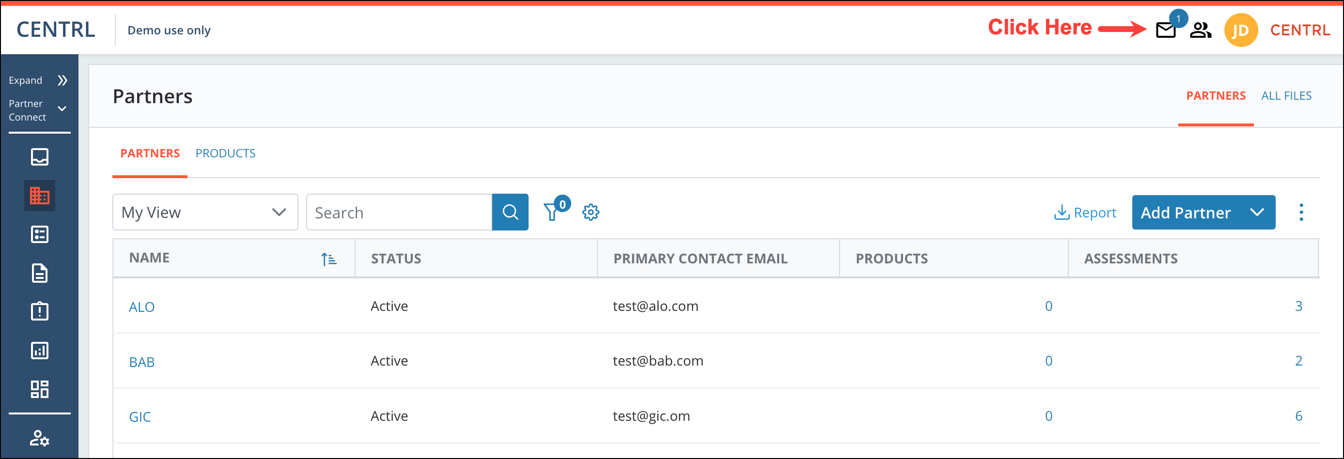The width and height of the screenshot is (1344, 459).
Task: Open the inbox tray icon in sidebar
Action: pos(40,157)
